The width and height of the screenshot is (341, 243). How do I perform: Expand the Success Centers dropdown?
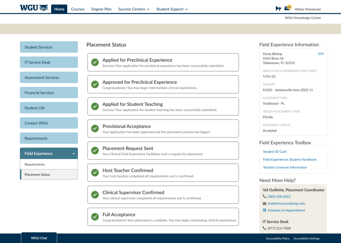click(x=134, y=9)
